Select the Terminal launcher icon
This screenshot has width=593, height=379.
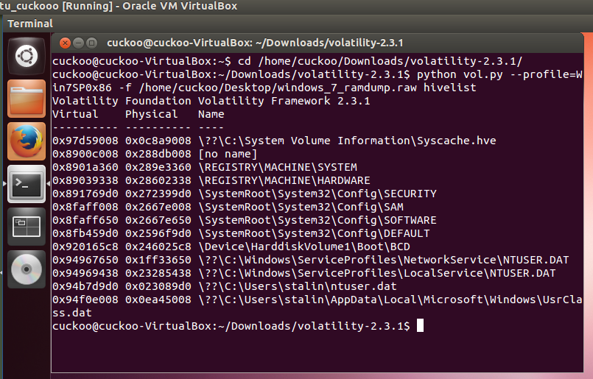click(x=27, y=184)
